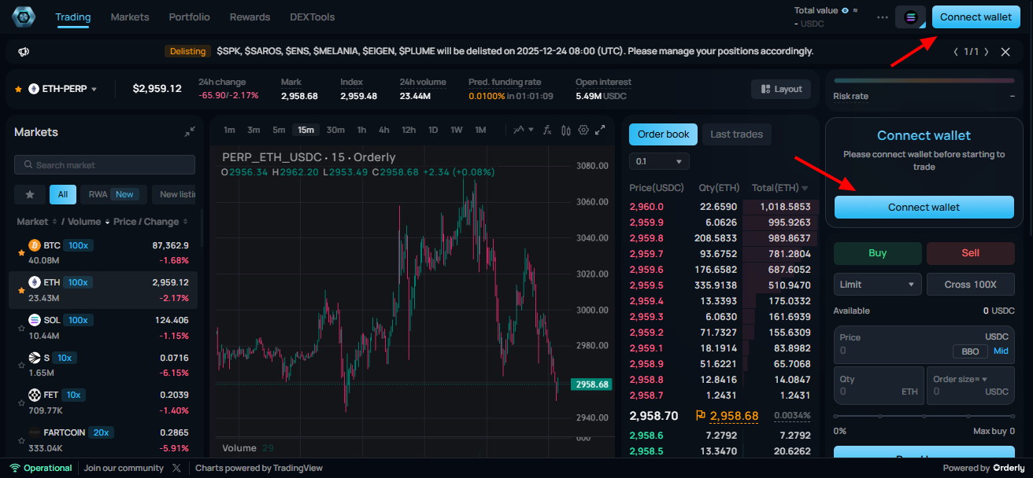Image resolution: width=1033 pixels, height=478 pixels.
Task: Sort markets by Market name
Action: [x=36, y=222]
